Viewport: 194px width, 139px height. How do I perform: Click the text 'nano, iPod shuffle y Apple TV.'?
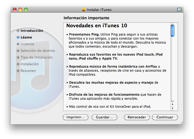[93, 59]
